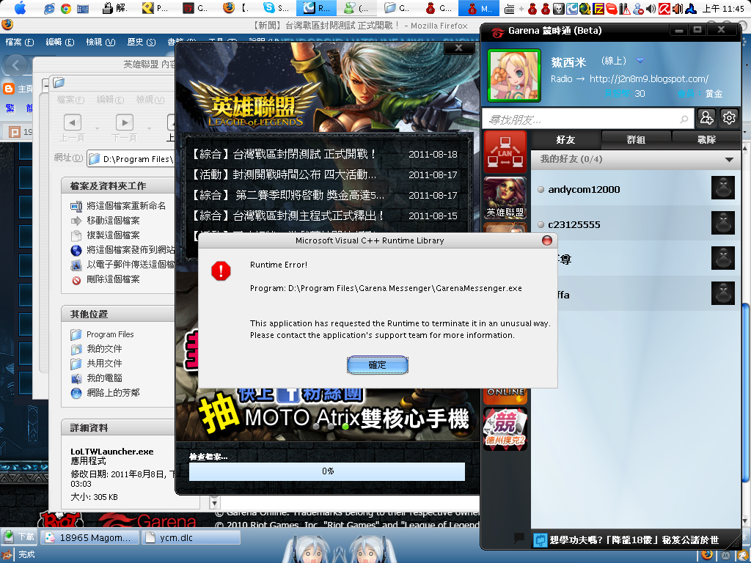Click the avatar next to c23125555
Image resolution: width=751 pixels, height=563 pixels.
point(722,223)
